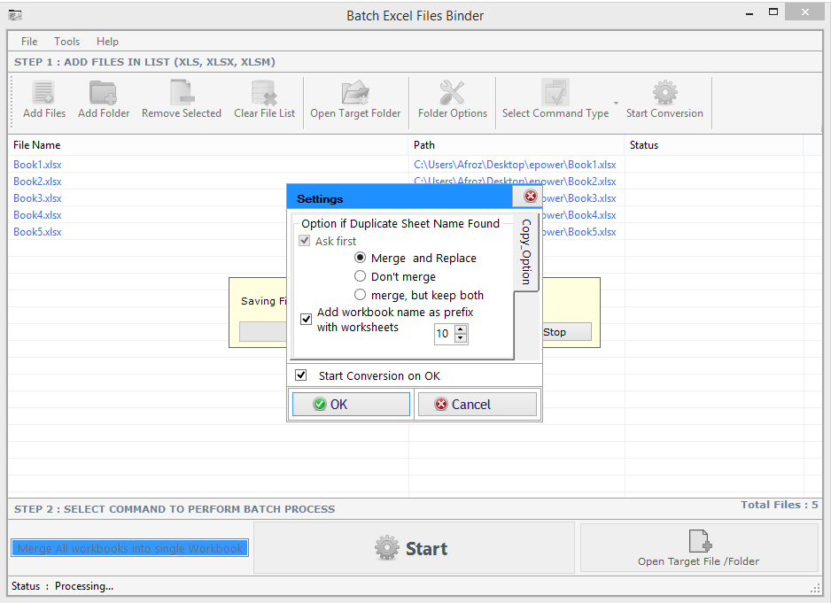This screenshot has height=603, width=831.
Task: Select Book4.xlsx in the file list
Action: [x=37, y=215]
